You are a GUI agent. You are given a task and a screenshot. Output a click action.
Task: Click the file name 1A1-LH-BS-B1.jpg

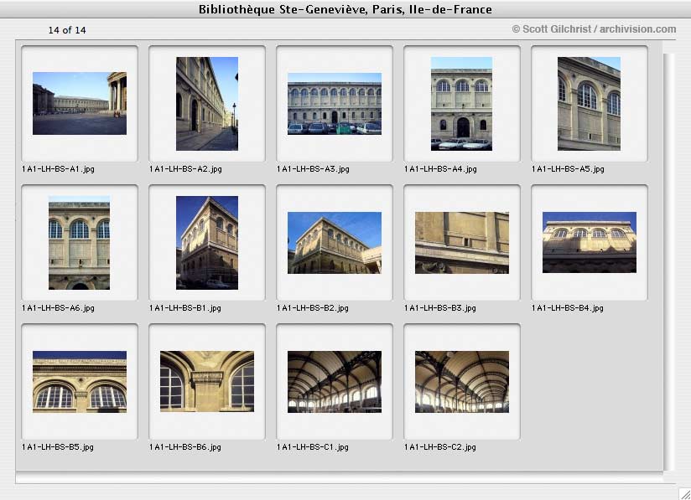[185, 308]
